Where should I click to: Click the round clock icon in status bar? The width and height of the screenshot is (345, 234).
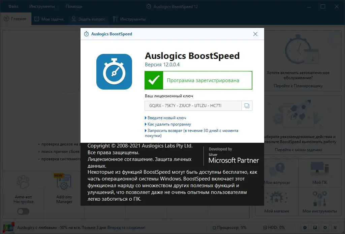[x=305, y=228]
